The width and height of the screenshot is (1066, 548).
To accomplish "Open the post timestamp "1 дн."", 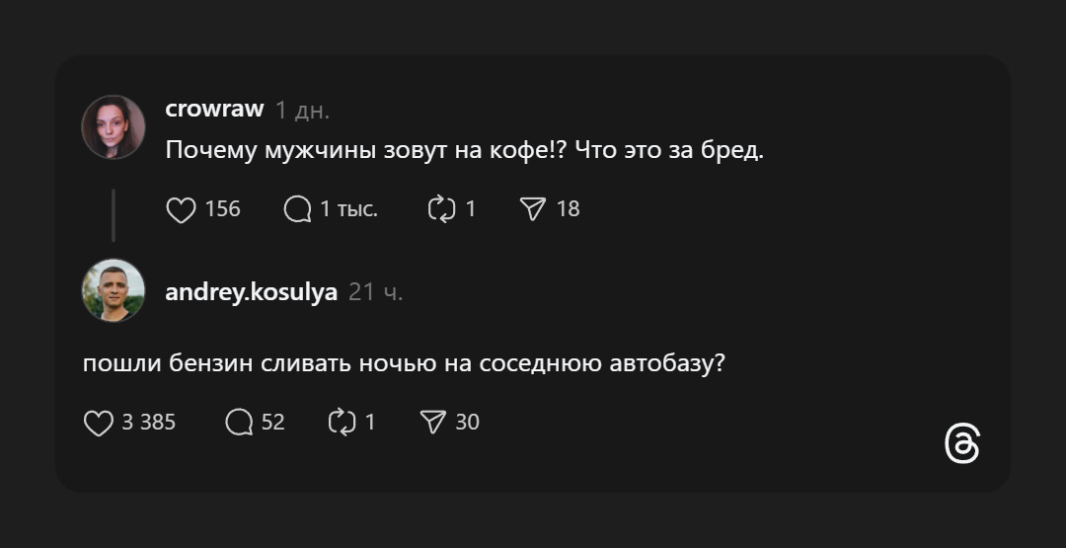I will click(302, 111).
